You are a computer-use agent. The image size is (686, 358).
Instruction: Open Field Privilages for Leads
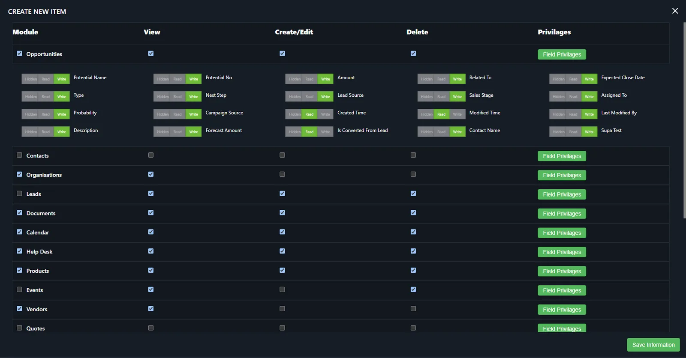click(x=562, y=194)
